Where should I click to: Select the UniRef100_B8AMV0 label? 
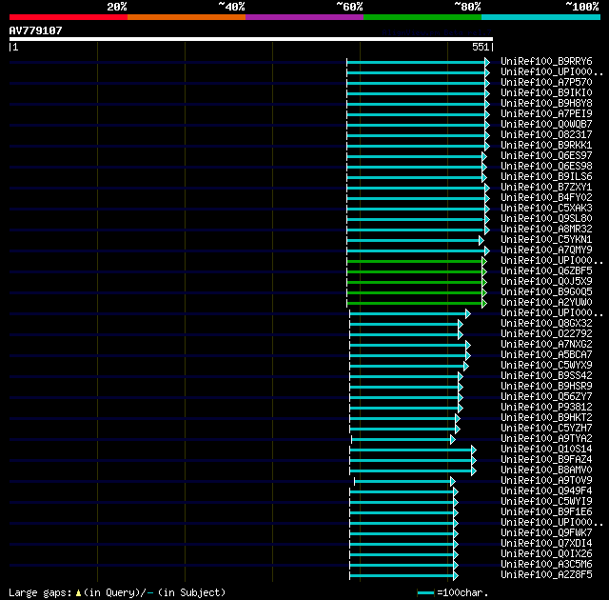[x=546, y=470]
